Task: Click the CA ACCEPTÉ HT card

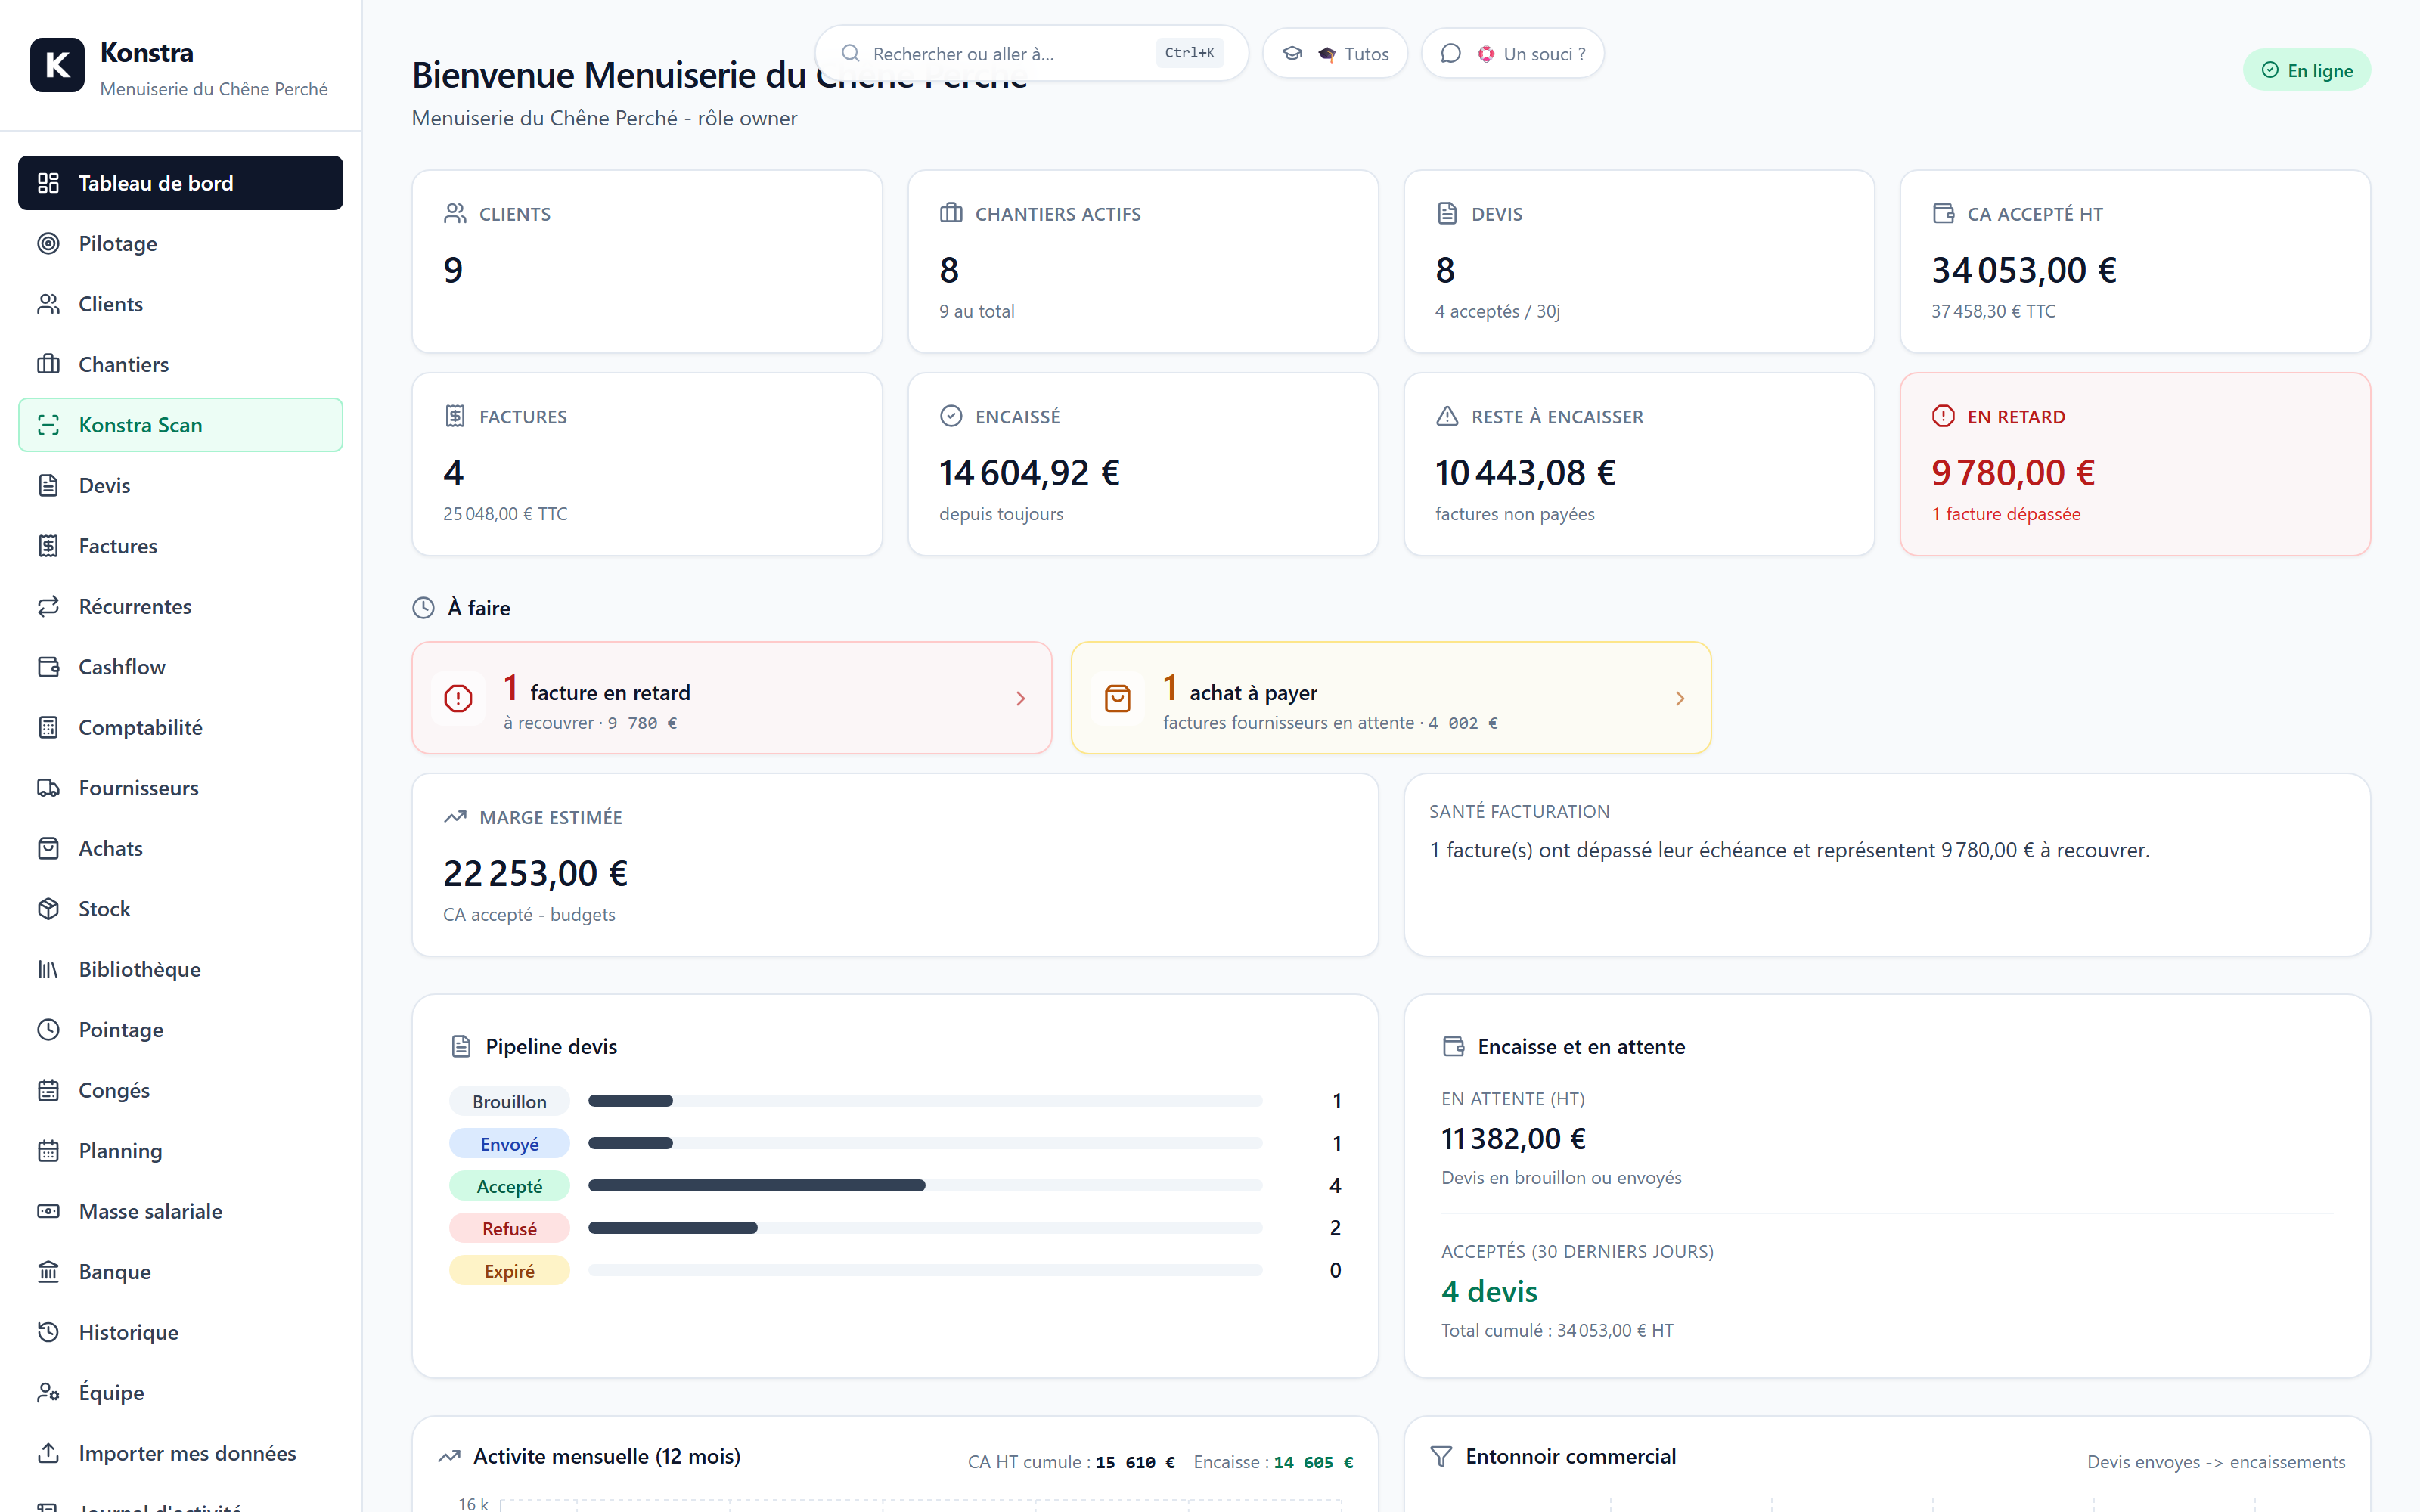Action: (x=2135, y=261)
